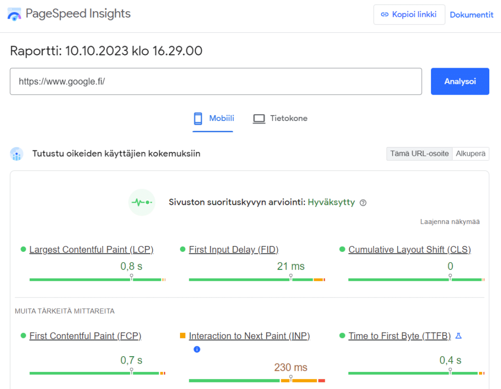The width and height of the screenshot is (501, 389).
Task: Click the Raportti date heading
Action: [106, 51]
